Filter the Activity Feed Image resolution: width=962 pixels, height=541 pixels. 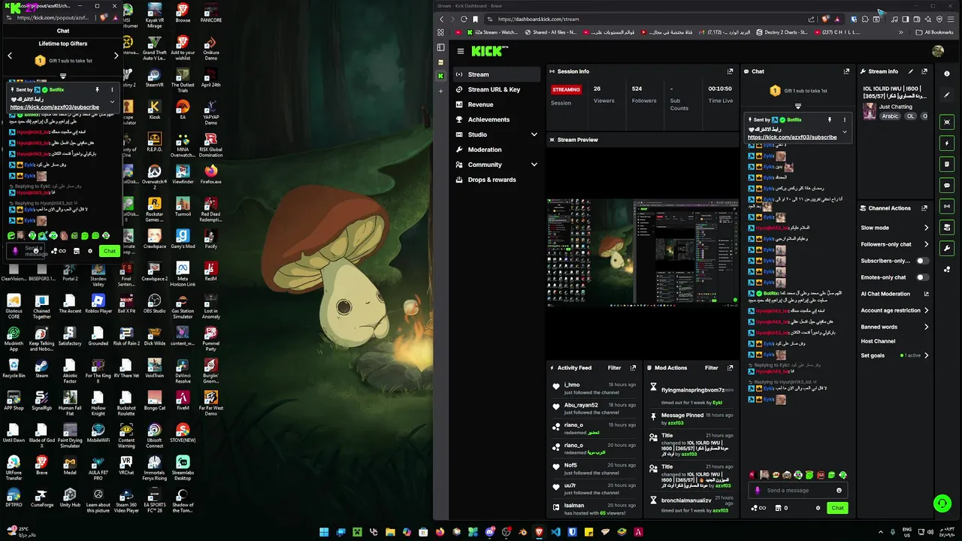point(614,368)
